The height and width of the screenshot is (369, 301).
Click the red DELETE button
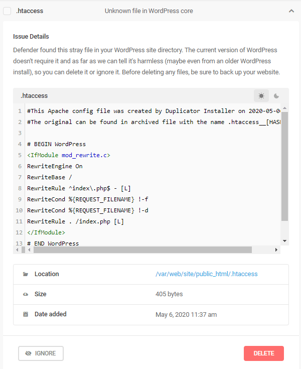(x=264, y=353)
